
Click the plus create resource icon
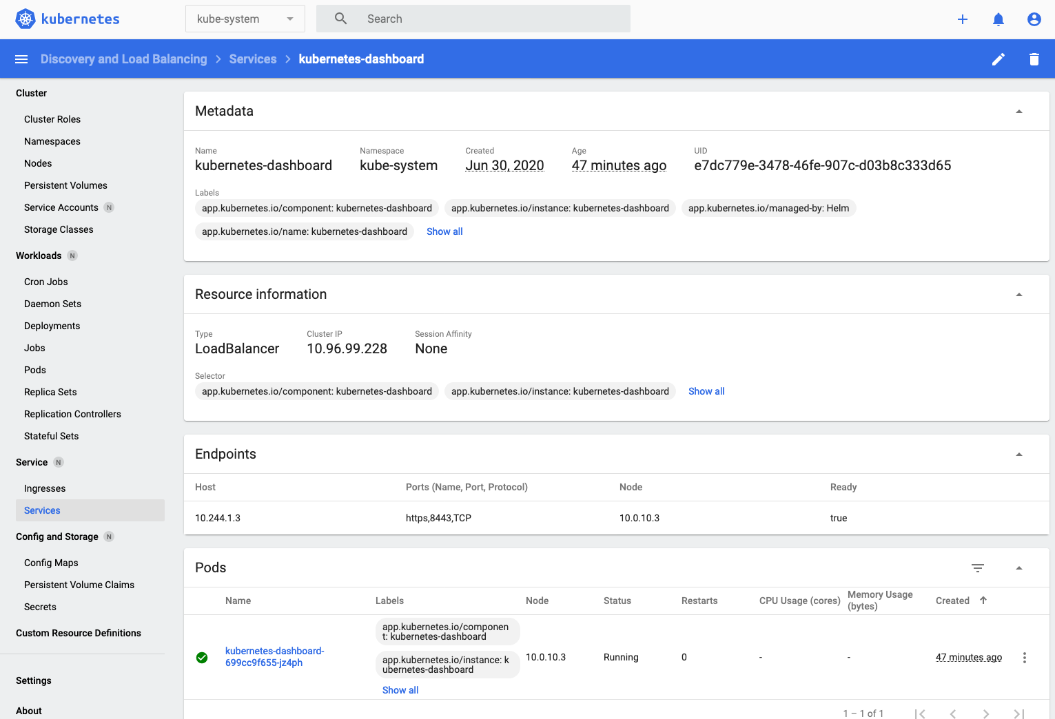click(963, 19)
